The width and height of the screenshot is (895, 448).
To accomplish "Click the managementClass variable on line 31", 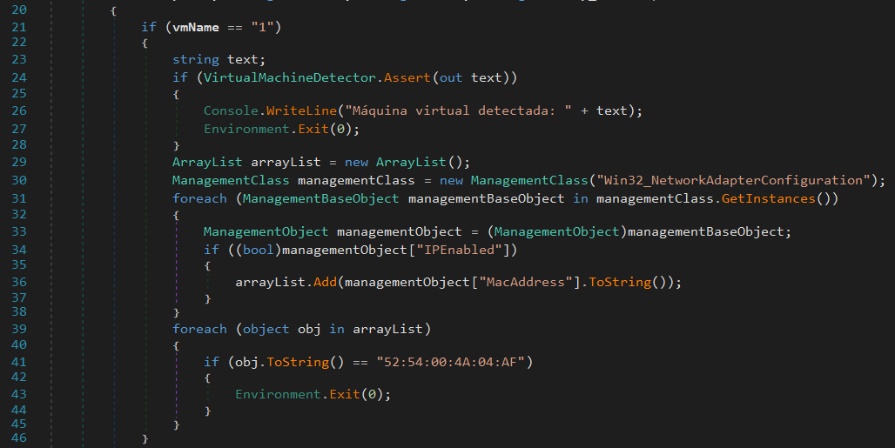I will click(x=655, y=198).
